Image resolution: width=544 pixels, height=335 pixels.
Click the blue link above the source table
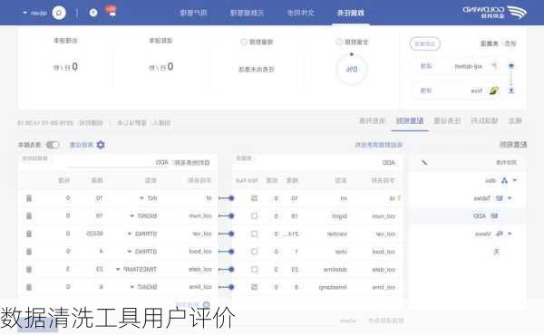379,145
